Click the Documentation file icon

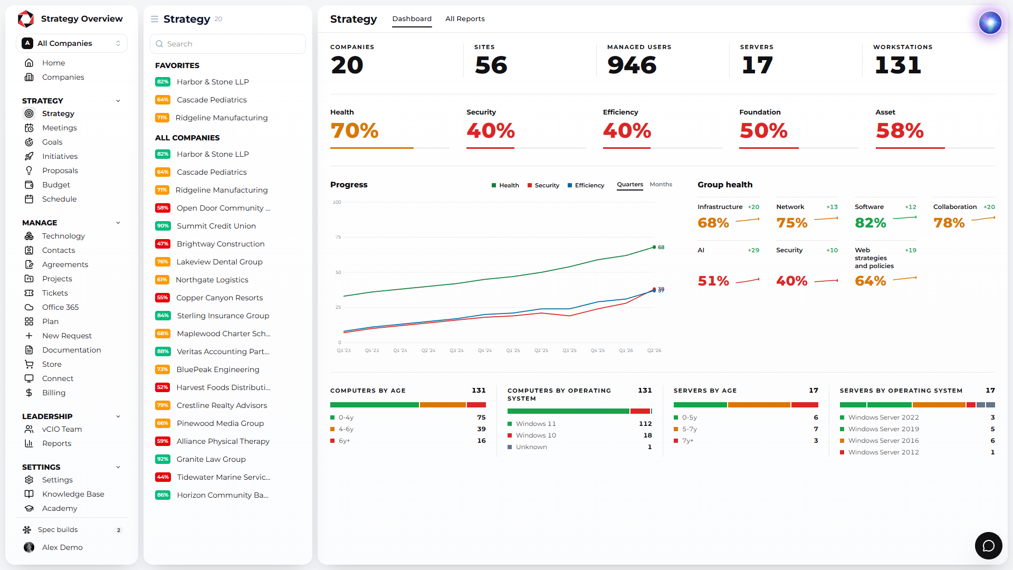click(29, 350)
